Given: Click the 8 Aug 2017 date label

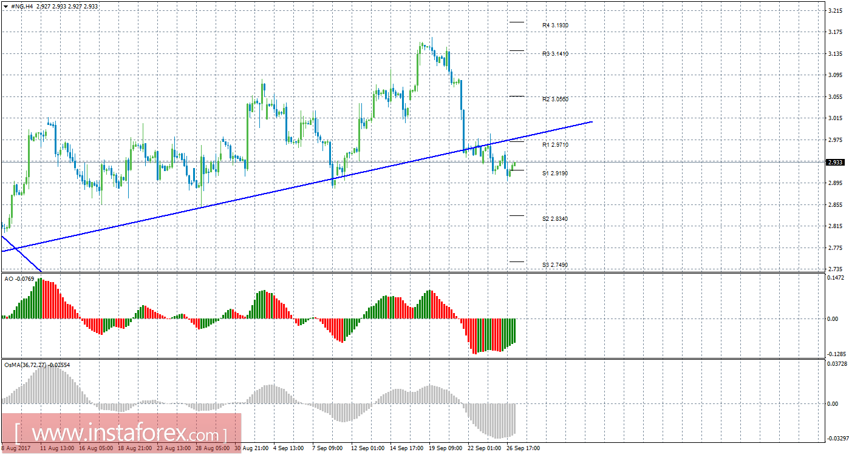Looking at the screenshot, I should coord(15,449).
